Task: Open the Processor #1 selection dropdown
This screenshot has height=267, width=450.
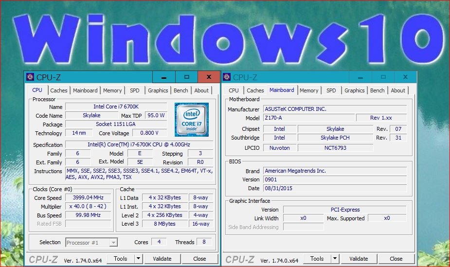Action: point(91,242)
